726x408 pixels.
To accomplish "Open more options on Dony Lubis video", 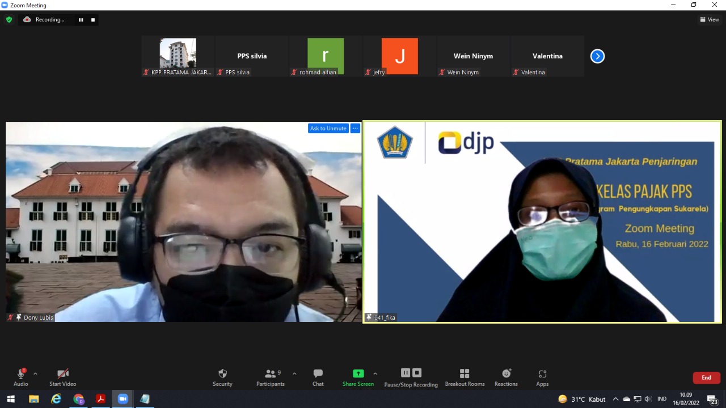I will click(355, 129).
